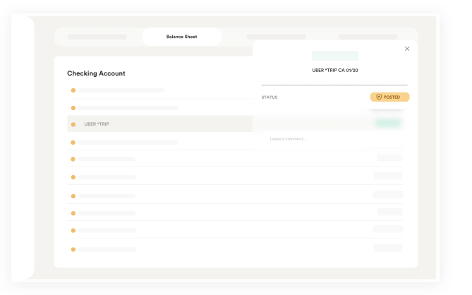The image size is (472, 295).
Task: Click the orange dot beside UBER *TRIP
Action: coord(73,124)
